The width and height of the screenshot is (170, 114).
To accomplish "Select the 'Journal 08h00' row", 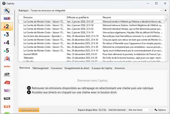I will point(91,54).
